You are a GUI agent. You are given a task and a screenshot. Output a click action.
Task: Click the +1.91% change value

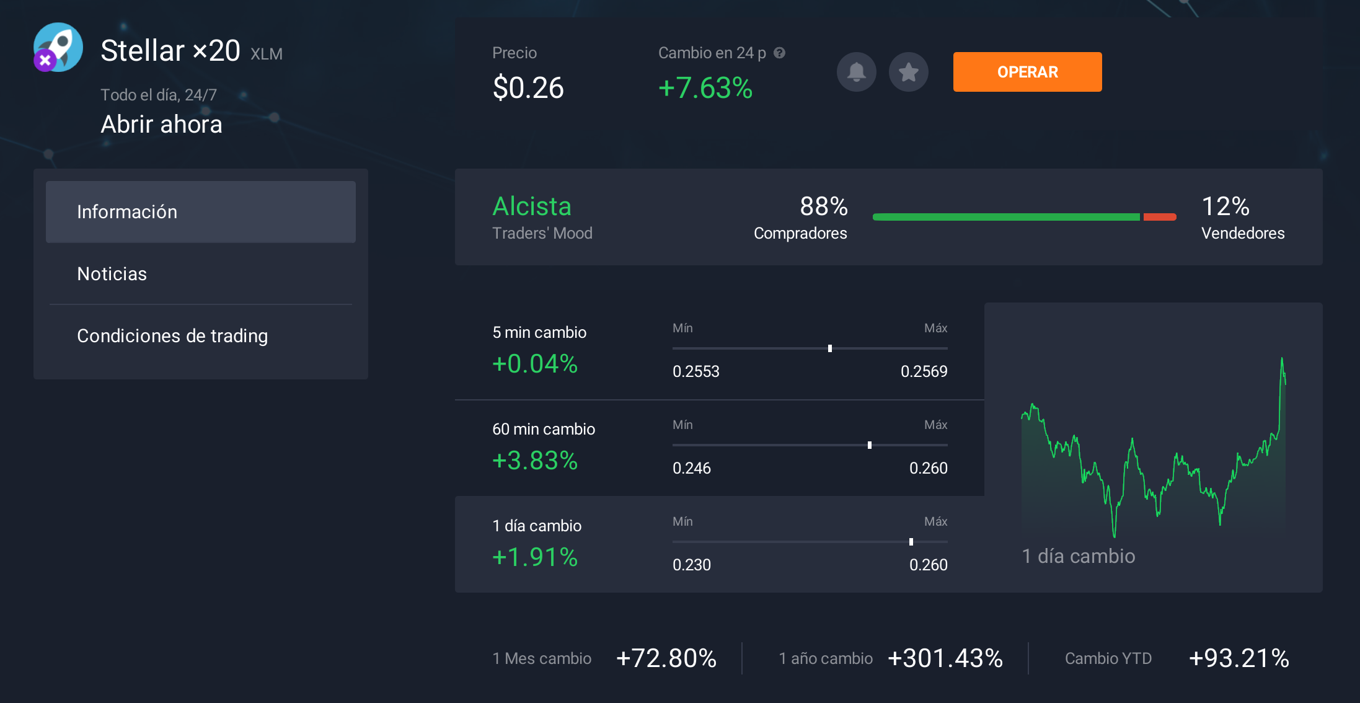(535, 557)
